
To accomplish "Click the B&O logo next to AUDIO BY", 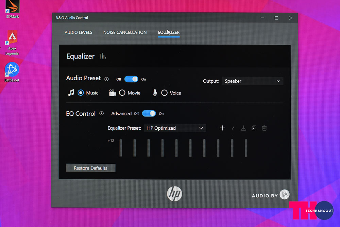I will tap(285, 194).
